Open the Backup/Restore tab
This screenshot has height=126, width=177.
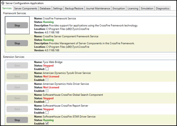click(74, 9)
